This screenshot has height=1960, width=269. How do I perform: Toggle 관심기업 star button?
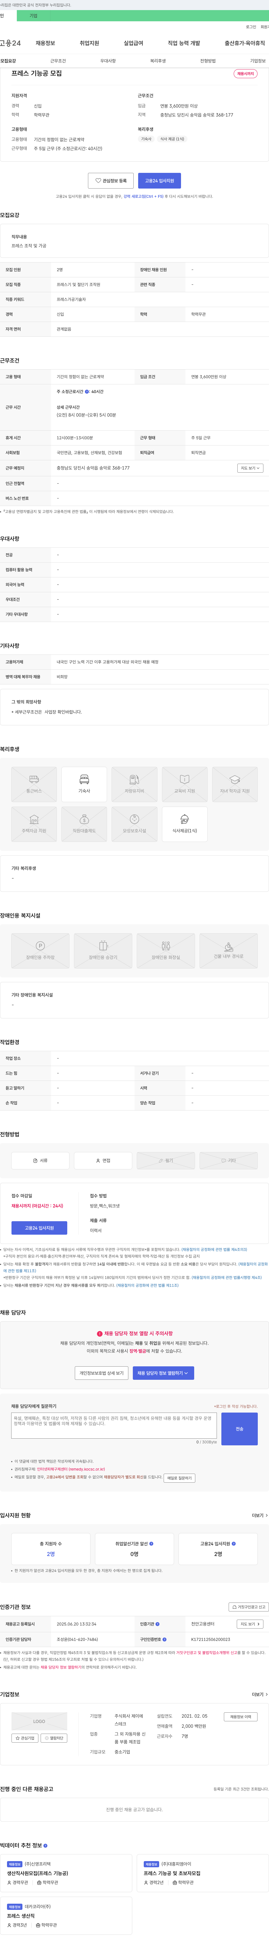click(25, 1738)
